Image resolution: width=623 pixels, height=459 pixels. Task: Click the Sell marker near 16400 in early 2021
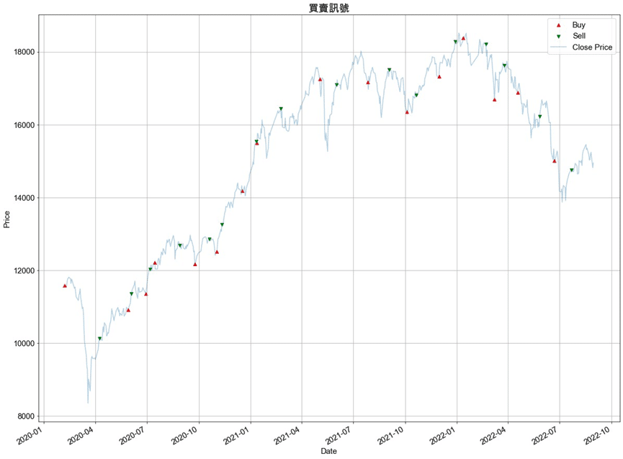point(281,109)
